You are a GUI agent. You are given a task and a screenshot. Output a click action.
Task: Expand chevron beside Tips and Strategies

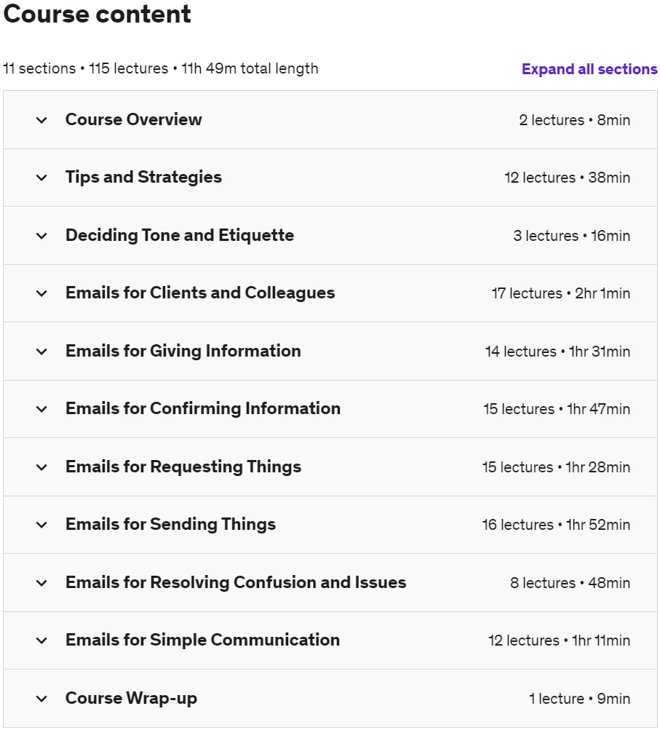[41, 178]
